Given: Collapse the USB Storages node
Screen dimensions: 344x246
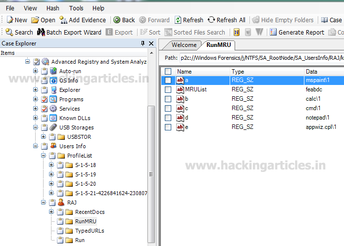Looking at the screenshot, I should [x=35, y=127].
